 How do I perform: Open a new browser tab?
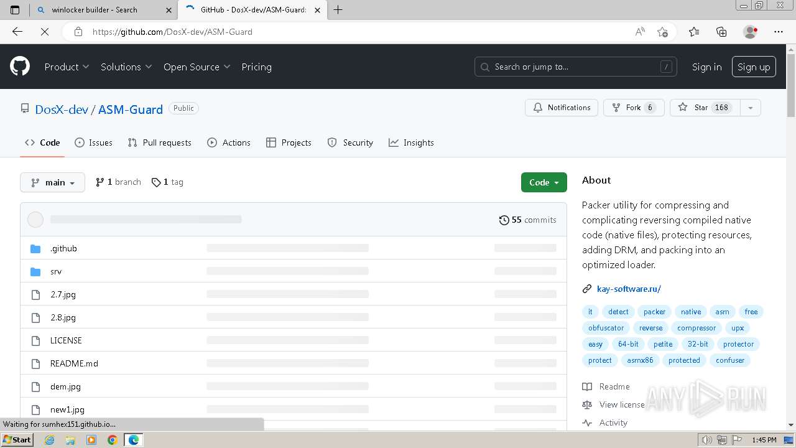tap(338, 9)
